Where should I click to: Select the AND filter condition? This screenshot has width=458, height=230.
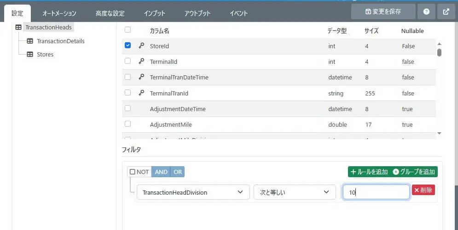[161, 172]
